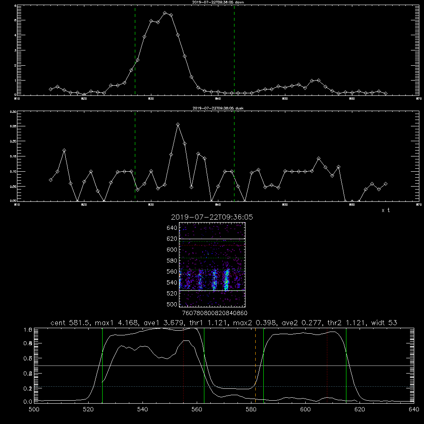
Task: Click the last data point of the dusk plot
Action: (385, 184)
